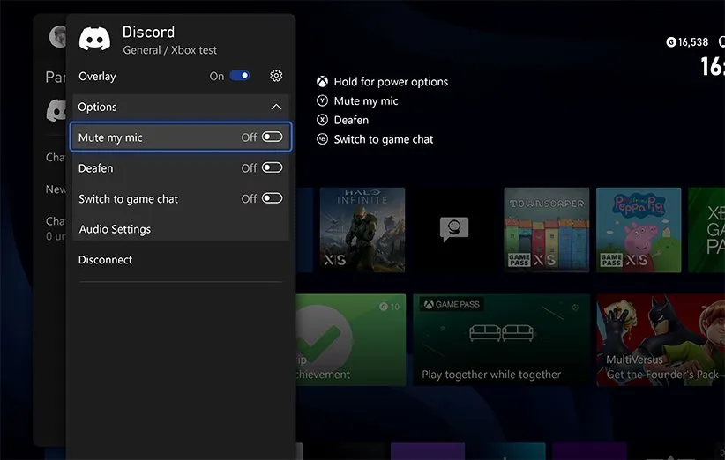Open Discord overlay settings gear
Image resolution: width=725 pixels, height=460 pixels.
[276, 77]
